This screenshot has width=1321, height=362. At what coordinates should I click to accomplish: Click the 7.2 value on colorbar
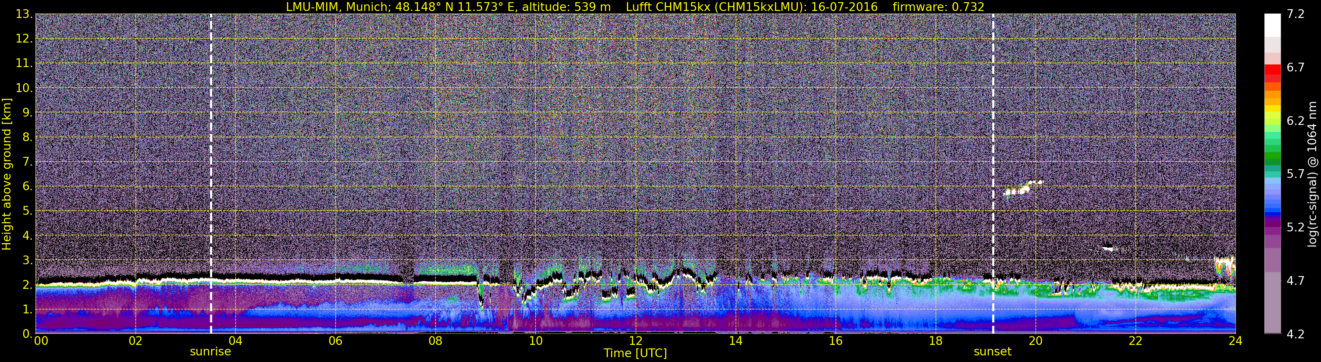(1296, 14)
